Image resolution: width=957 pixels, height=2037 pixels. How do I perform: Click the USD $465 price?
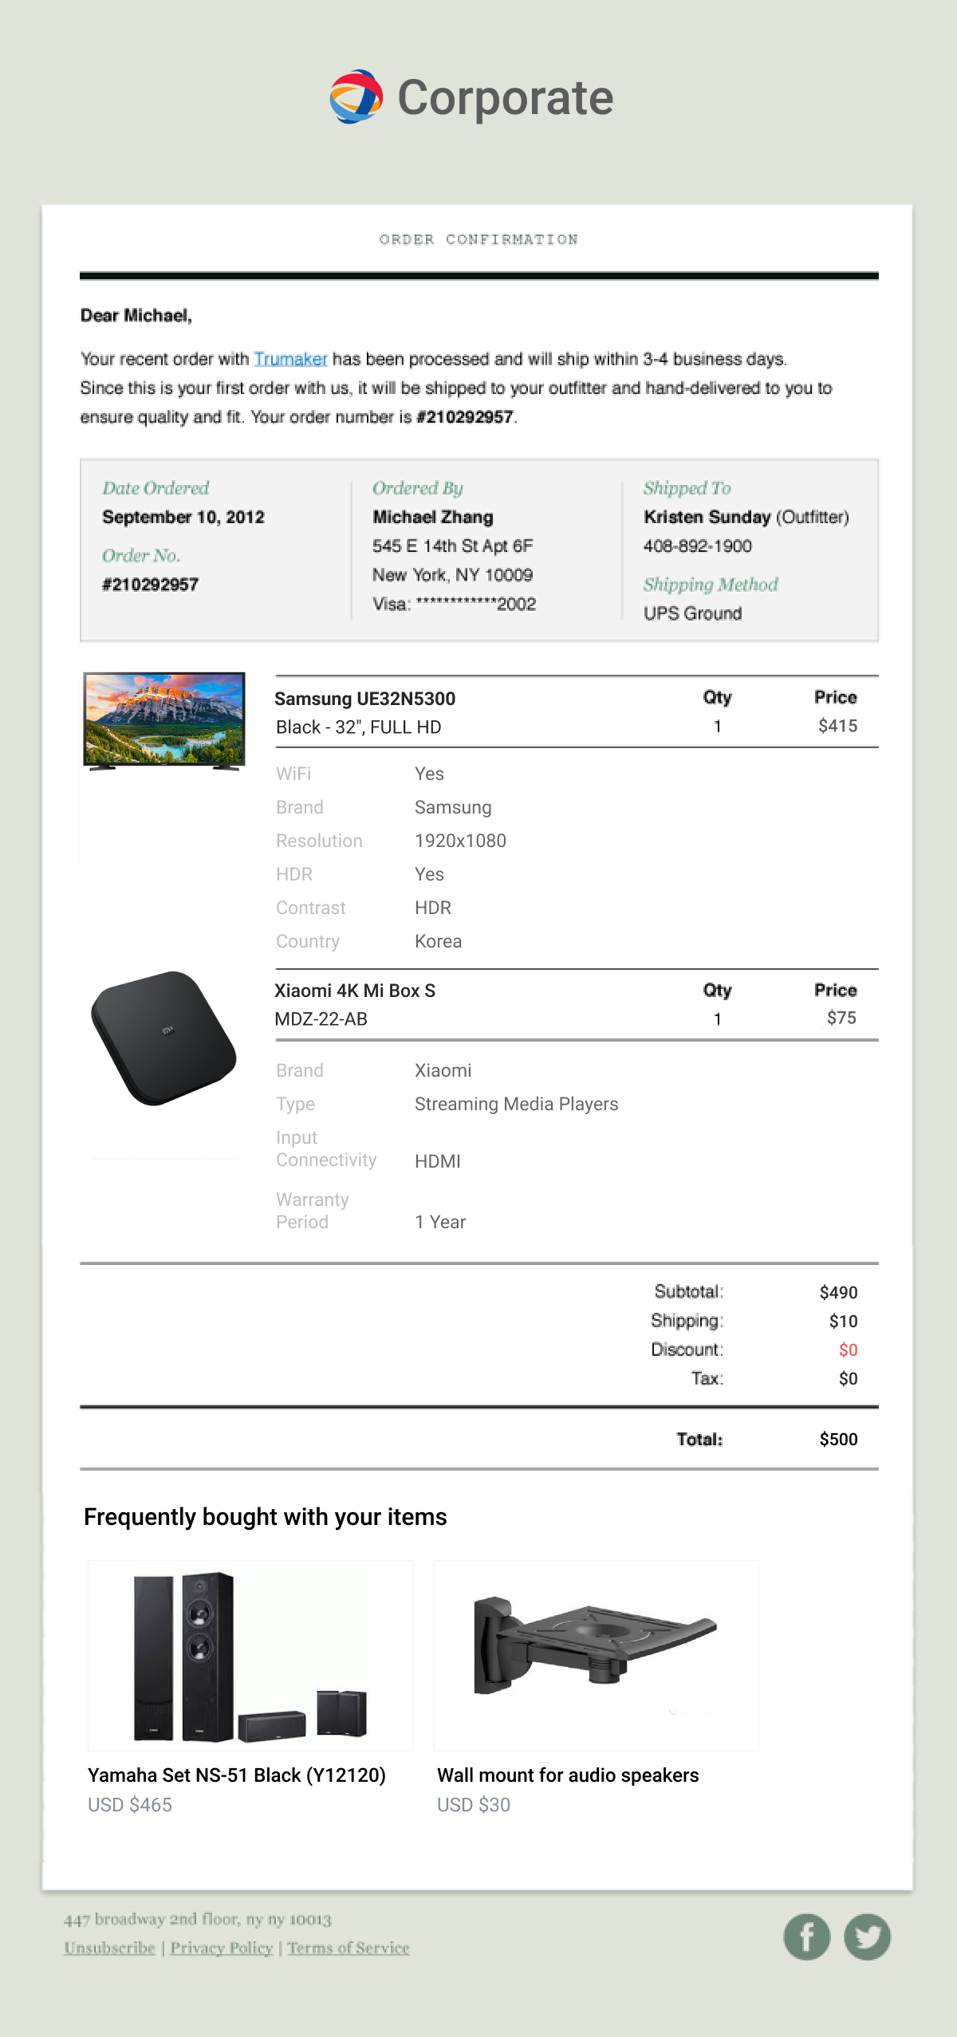130,1804
